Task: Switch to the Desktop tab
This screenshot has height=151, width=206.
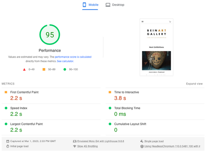Action: point(115,5)
